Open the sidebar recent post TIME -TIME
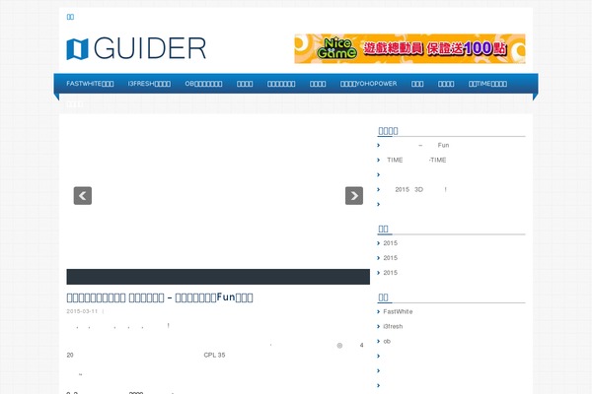 coord(416,160)
